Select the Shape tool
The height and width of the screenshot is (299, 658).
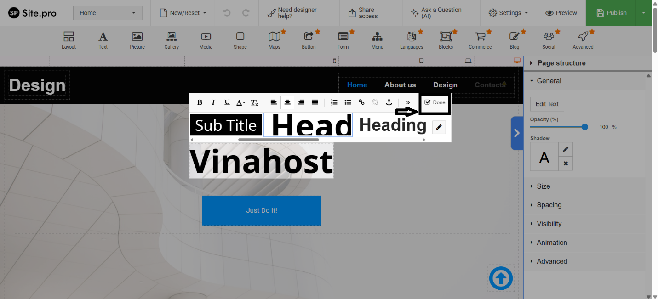click(240, 37)
